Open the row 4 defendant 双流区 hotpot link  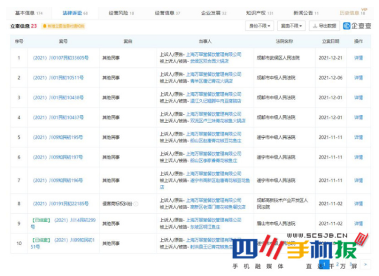click(x=218, y=121)
